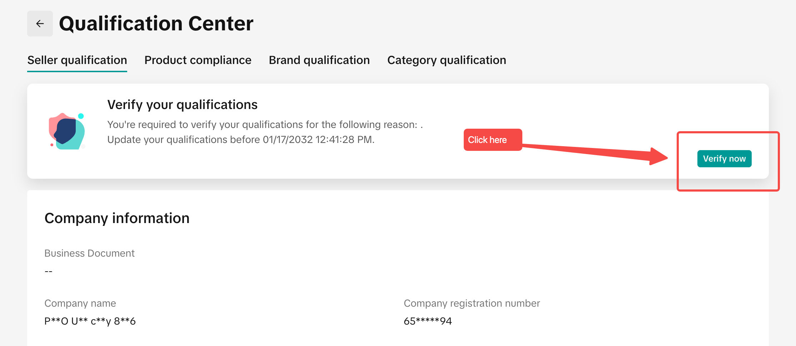Click the empty Business Document value dashes
The image size is (796, 346).
click(49, 271)
